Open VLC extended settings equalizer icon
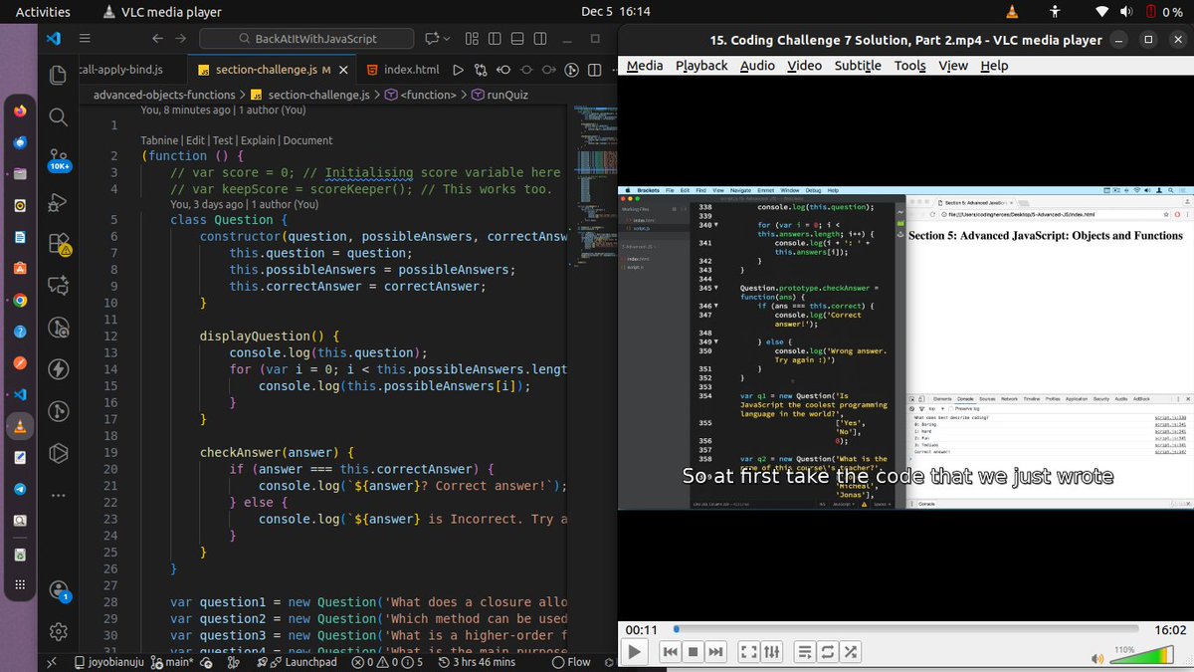The image size is (1194, 672). 772,651
